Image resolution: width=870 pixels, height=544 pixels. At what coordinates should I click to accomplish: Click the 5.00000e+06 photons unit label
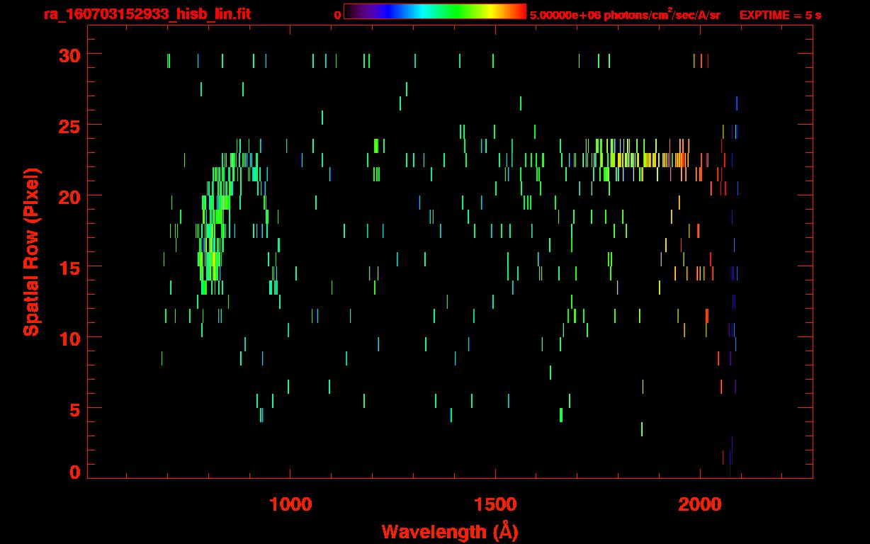tap(624, 15)
